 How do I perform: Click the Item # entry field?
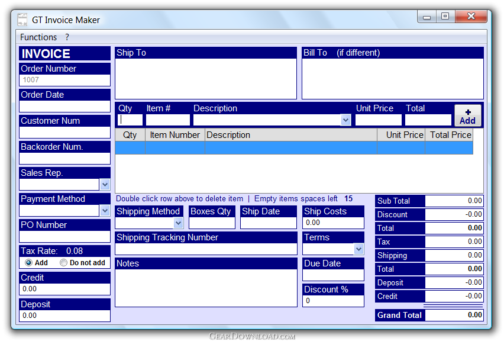point(168,120)
